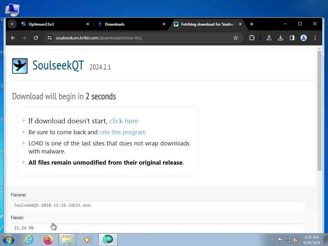The width and height of the screenshot is (328, 246).
Task: Open the media player taskbar icon
Action: click(87, 240)
